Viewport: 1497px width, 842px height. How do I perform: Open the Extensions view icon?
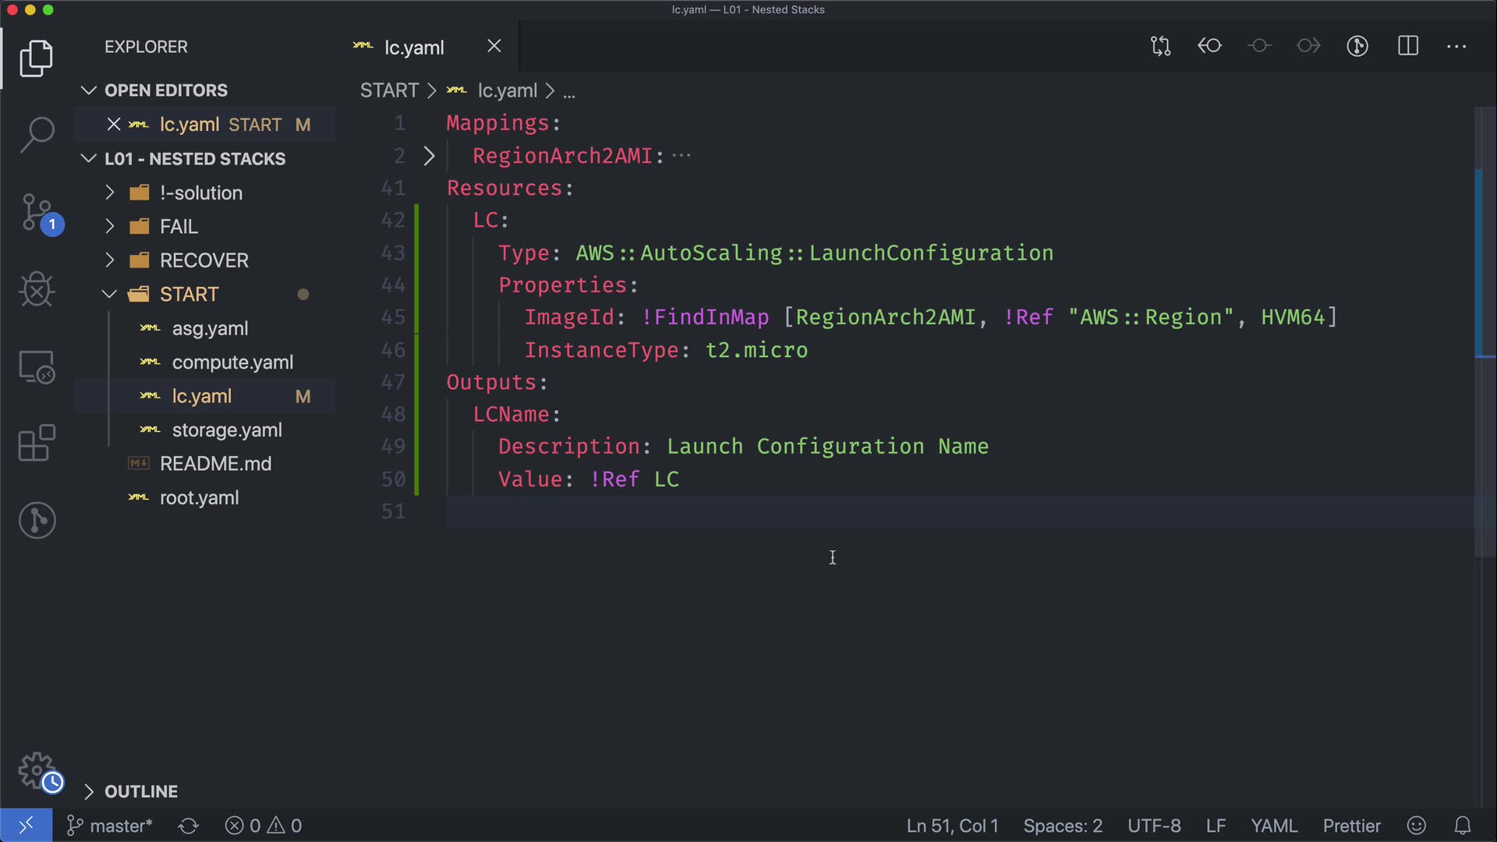(x=37, y=444)
